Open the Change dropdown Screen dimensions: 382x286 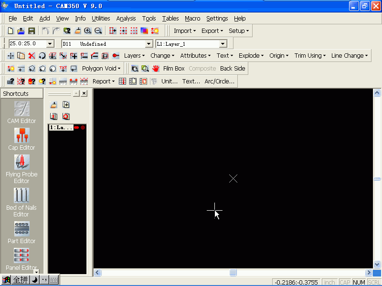coord(162,56)
